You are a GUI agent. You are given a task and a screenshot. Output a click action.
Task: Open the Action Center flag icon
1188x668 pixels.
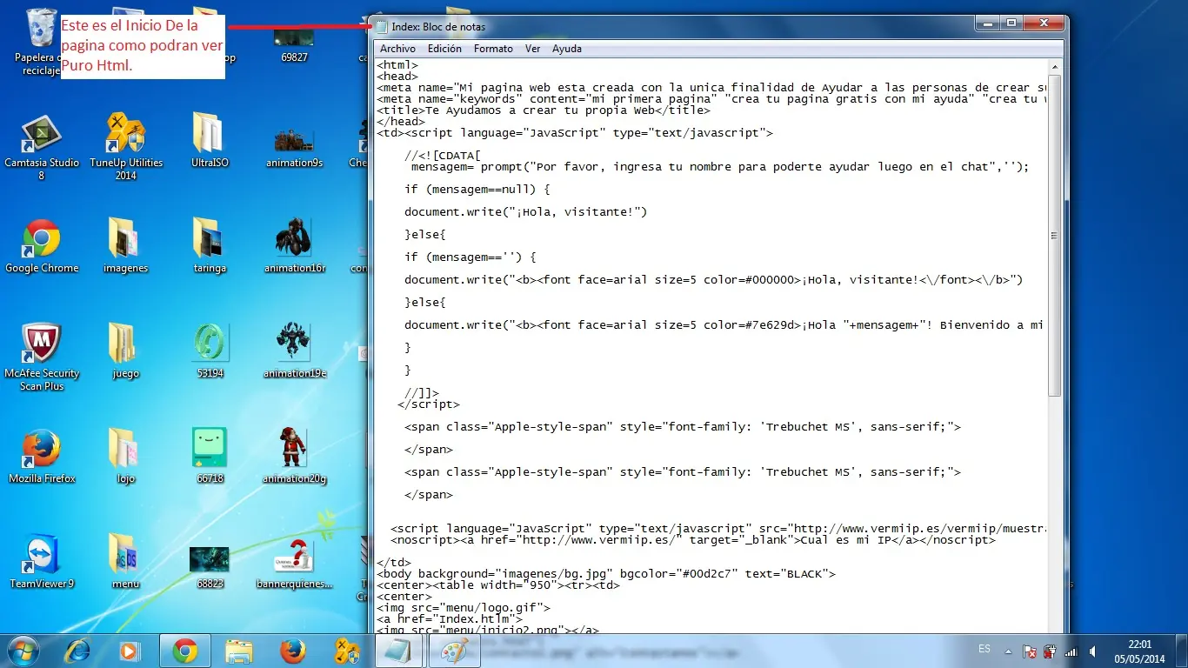coord(1029,651)
